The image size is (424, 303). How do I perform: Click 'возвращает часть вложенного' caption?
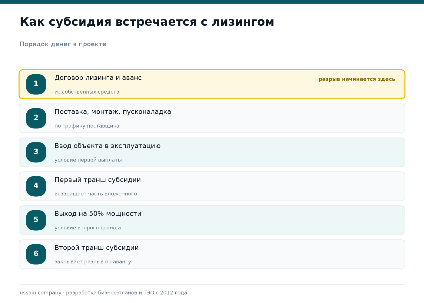96,194
